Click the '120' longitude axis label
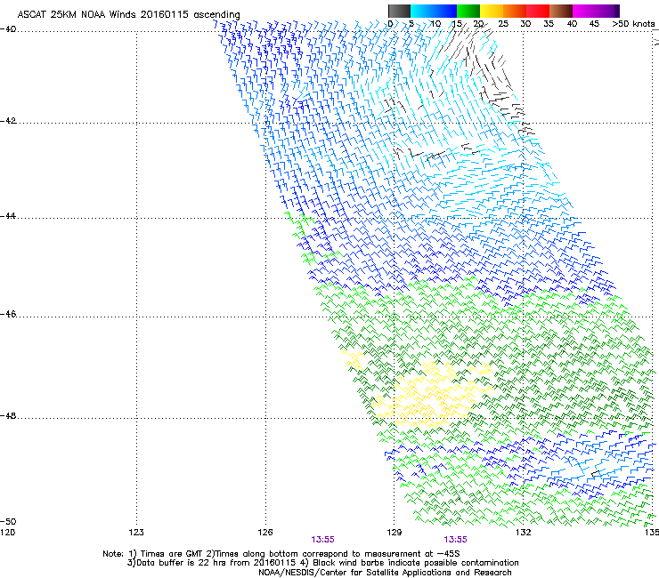The image size is (659, 578). (x=7, y=533)
